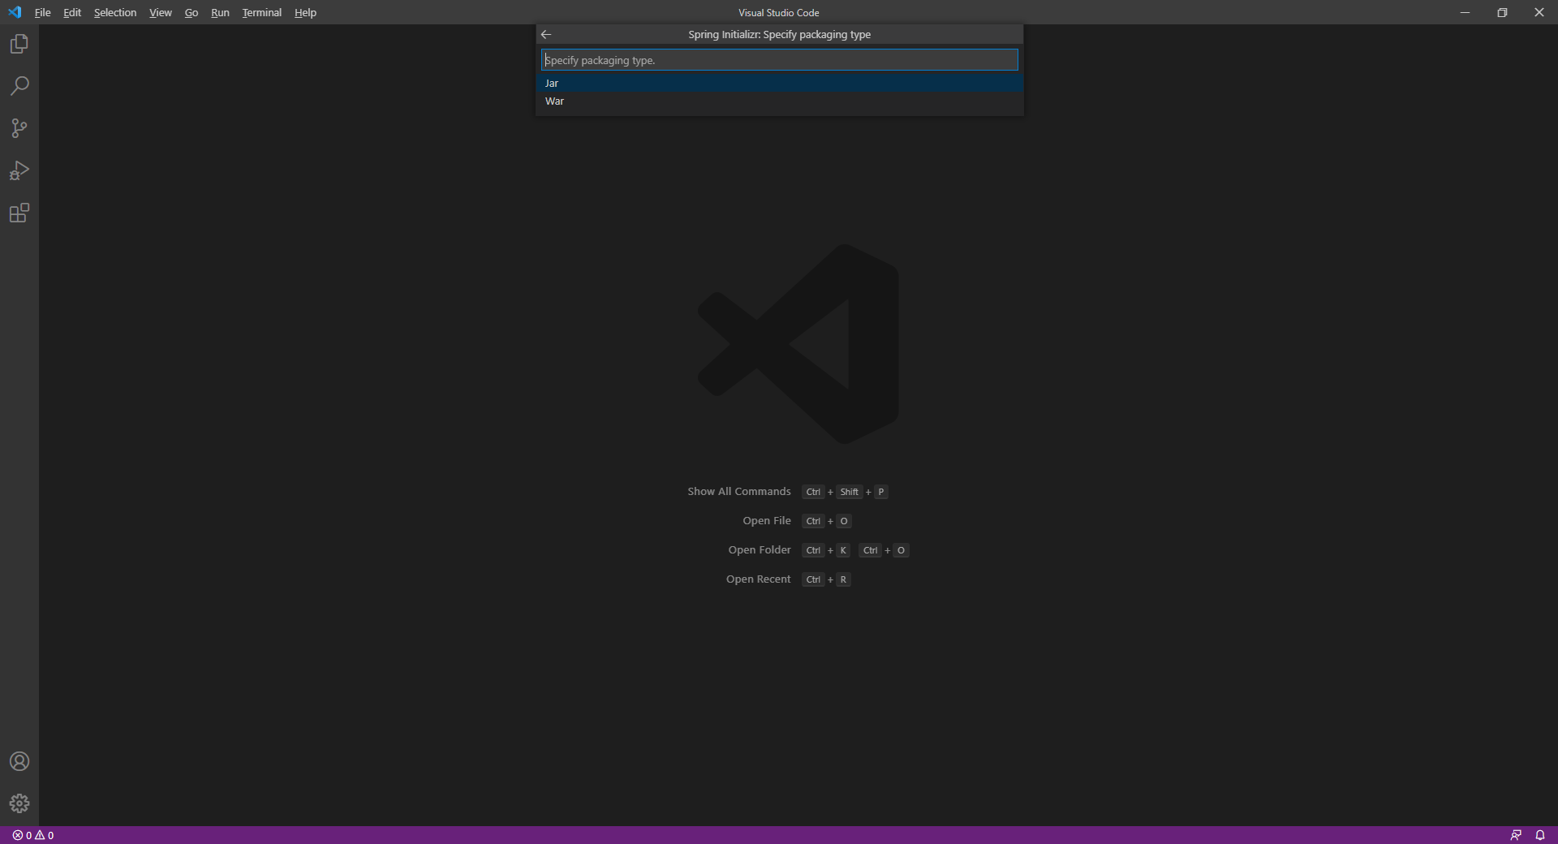The image size is (1558, 844).
Task: Minimize the Visual Studio Code window
Action: point(1465,12)
